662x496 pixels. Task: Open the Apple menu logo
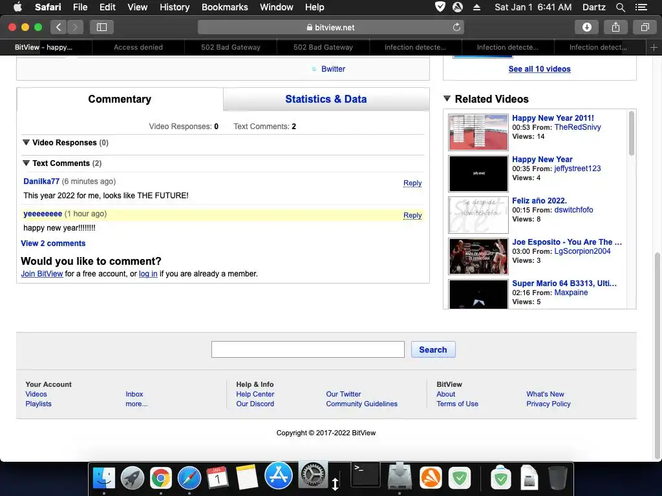(17, 7)
